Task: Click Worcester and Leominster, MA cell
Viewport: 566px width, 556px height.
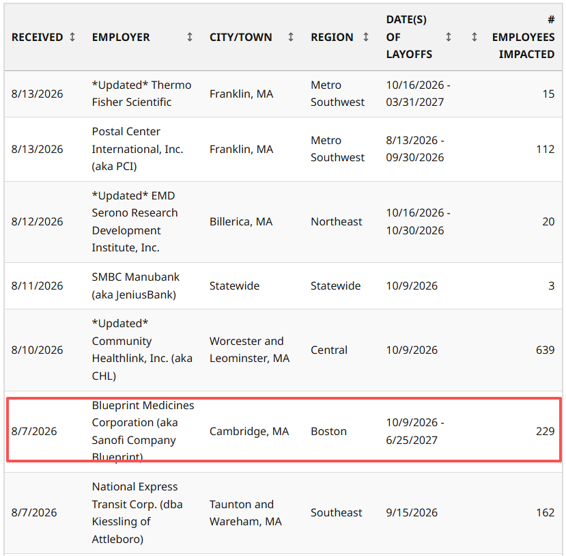Action: [249, 350]
